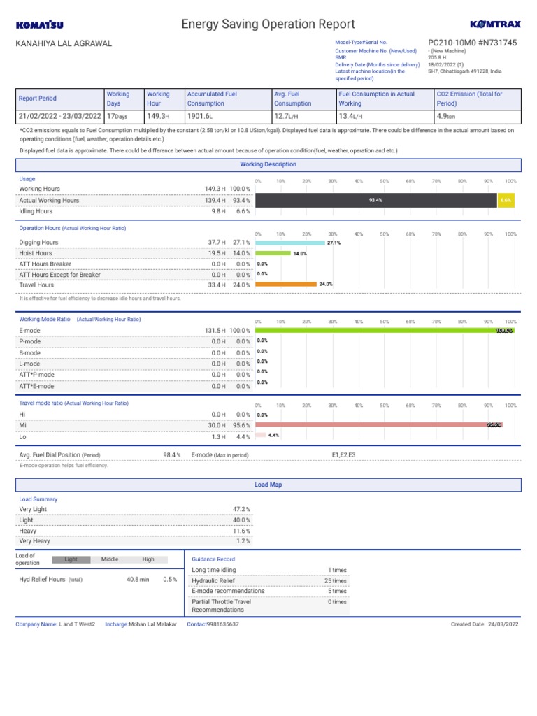Click the 12.7 L/H avg fuel cell
This screenshot has height=716, width=537.
[303, 117]
